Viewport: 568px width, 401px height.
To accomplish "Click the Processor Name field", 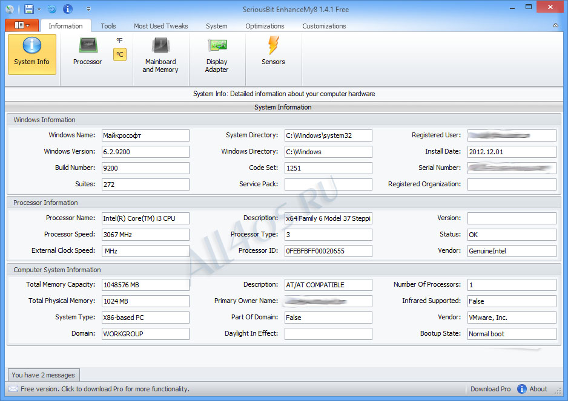I will (x=145, y=218).
